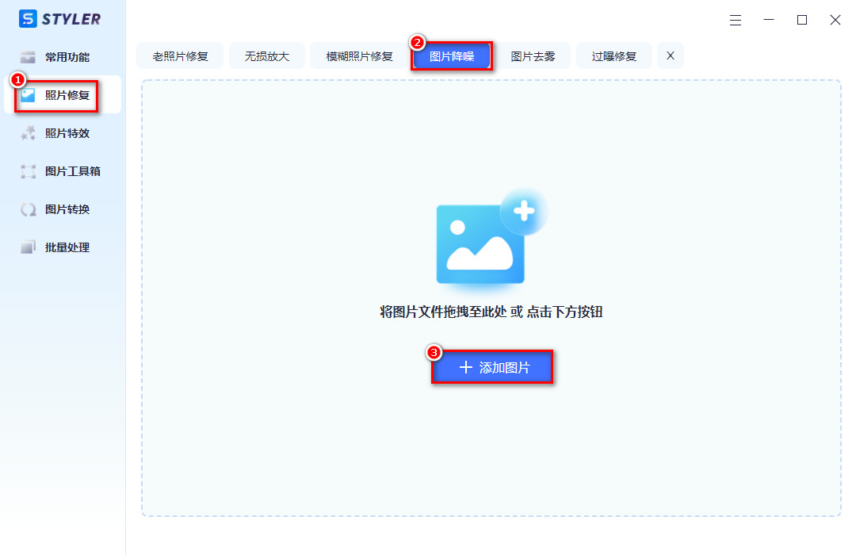Open the 图片去雾 tab
Screen dimensions: 856x555
pos(534,55)
